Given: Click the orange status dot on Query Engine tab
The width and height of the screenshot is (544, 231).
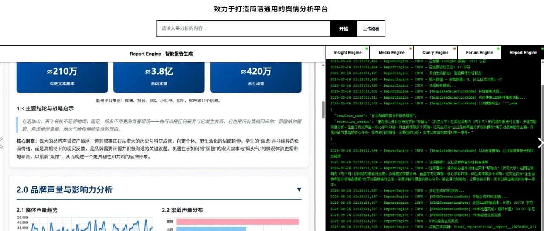Looking at the screenshot, I should pyautogui.click(x=454, y=48).
